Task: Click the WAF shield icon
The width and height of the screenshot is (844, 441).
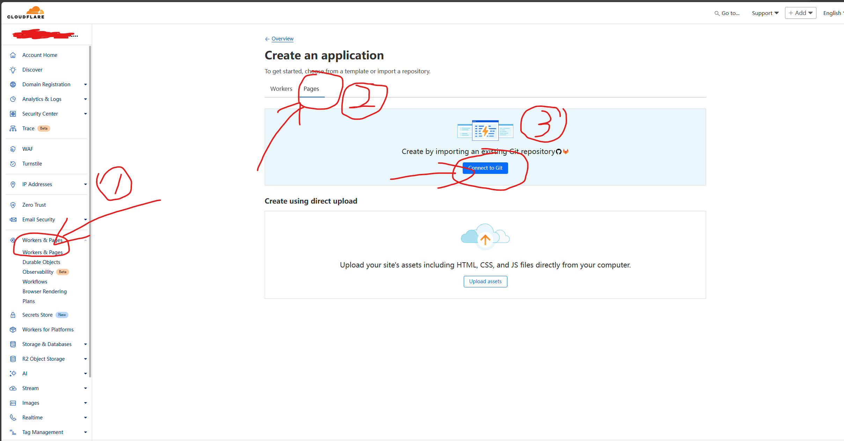Action: click(x=13, y=149)
